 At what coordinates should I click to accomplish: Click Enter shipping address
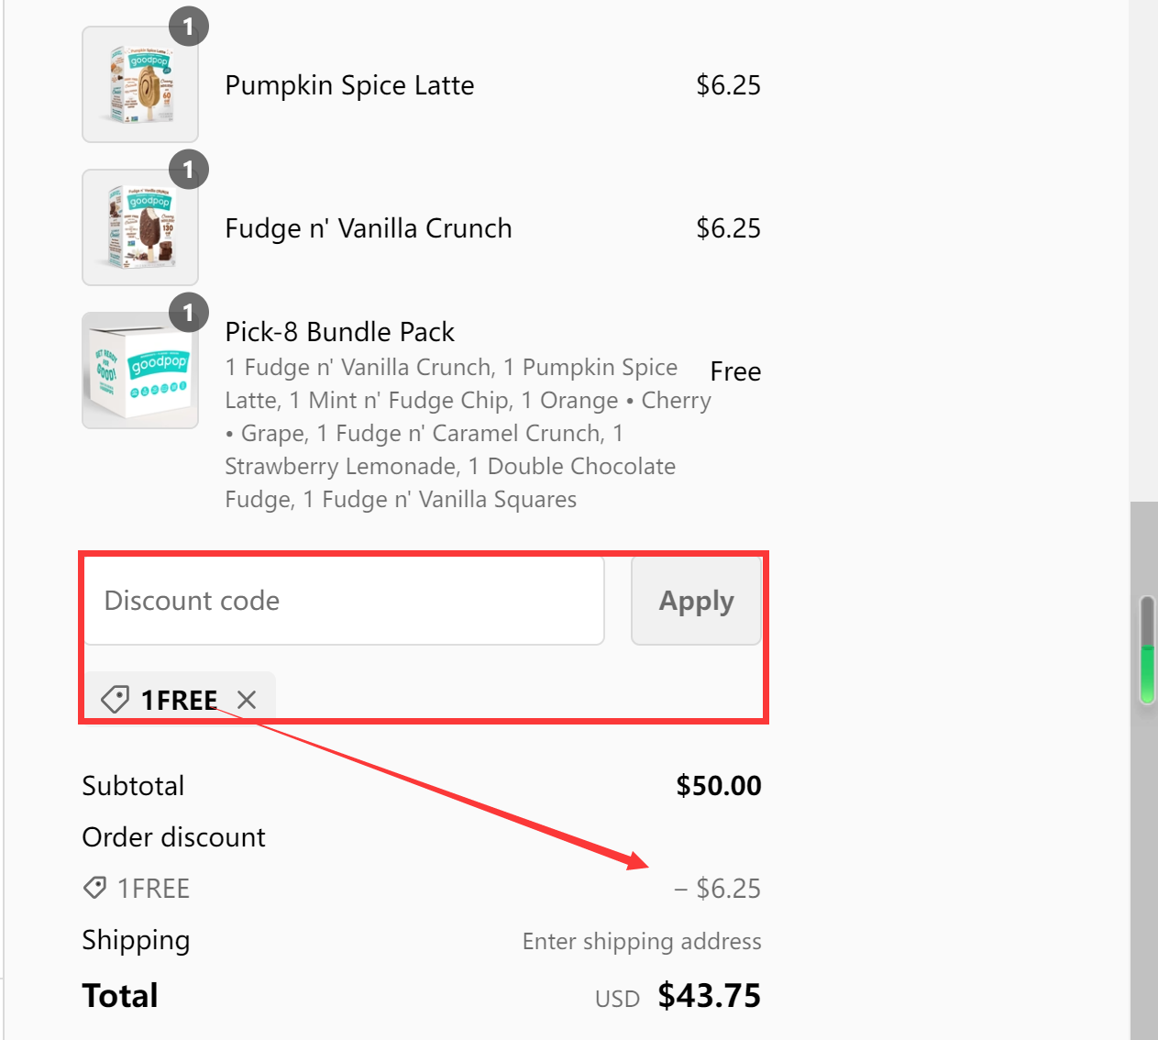pyautogui.click(x=642, y=941)
